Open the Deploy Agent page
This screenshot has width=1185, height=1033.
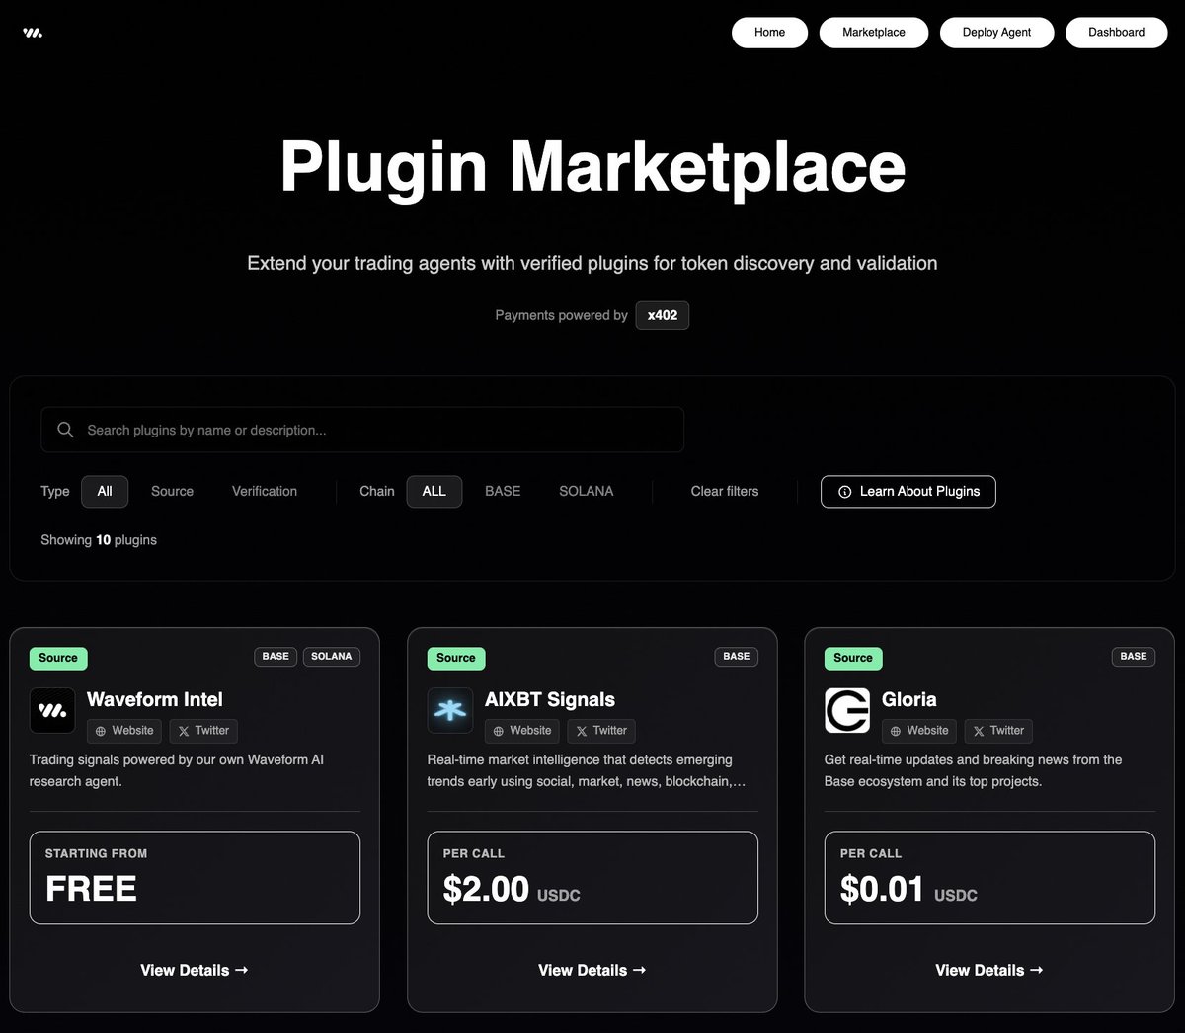(996, 32)
